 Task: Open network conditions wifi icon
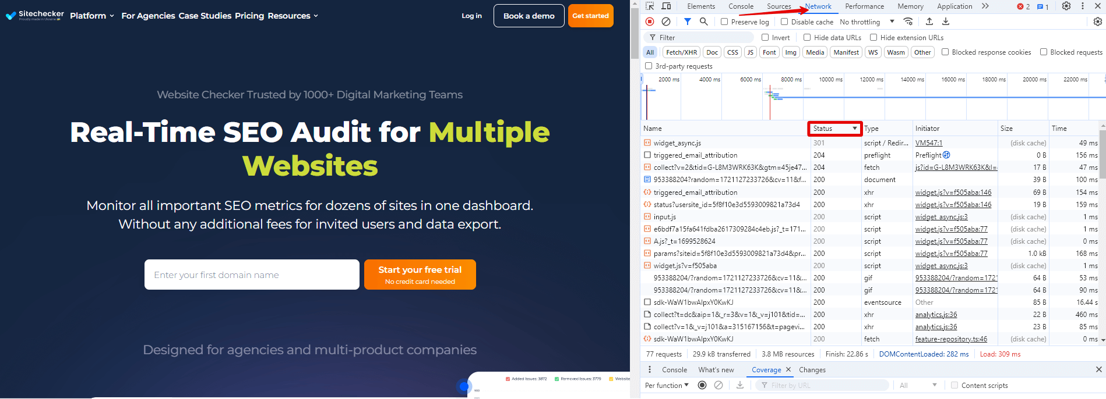click(908, 22)
